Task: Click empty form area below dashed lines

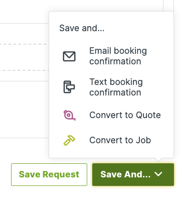Action: pyautogui.click(x=25, y=110)
